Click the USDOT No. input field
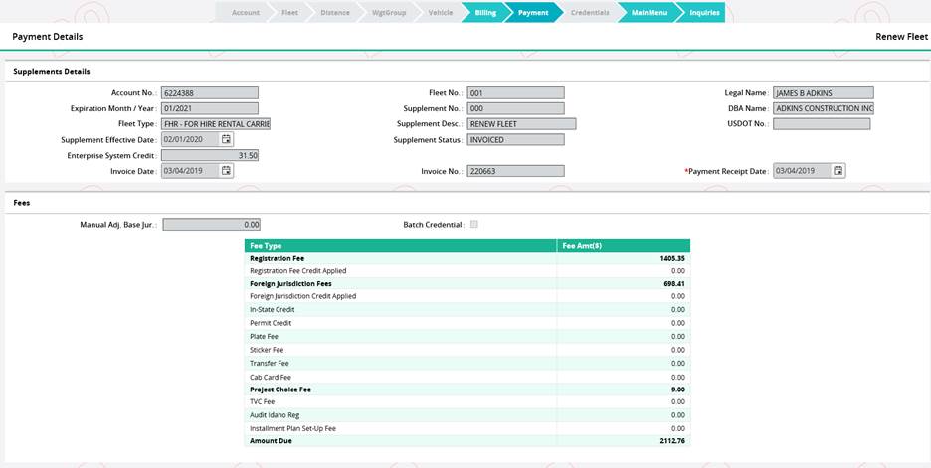Viewport: 931px width, 468px height. coord(822,124)
